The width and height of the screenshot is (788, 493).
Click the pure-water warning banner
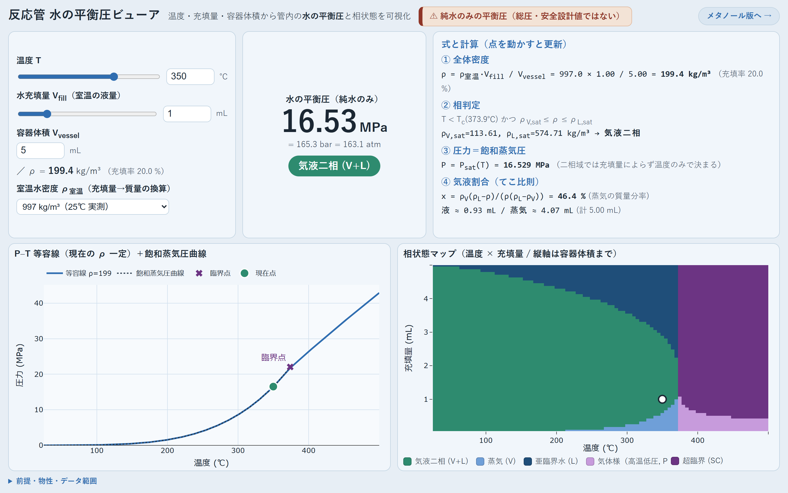(x=525, y=16)
